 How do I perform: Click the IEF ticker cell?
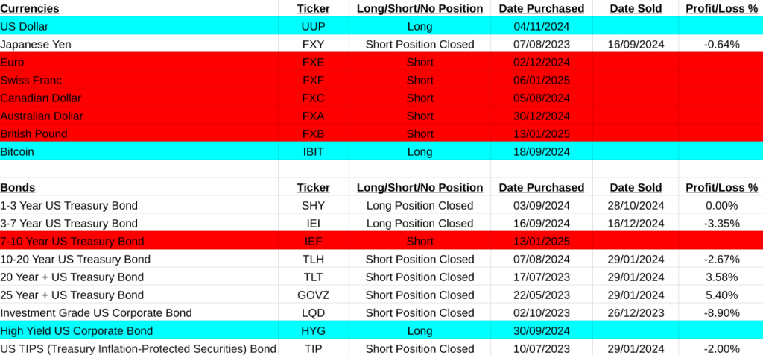[x=313, y=241]
